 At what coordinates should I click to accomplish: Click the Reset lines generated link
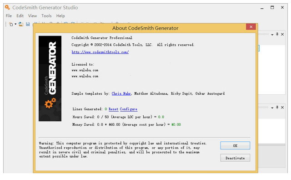pyautogui.click(x=113, y=109)
